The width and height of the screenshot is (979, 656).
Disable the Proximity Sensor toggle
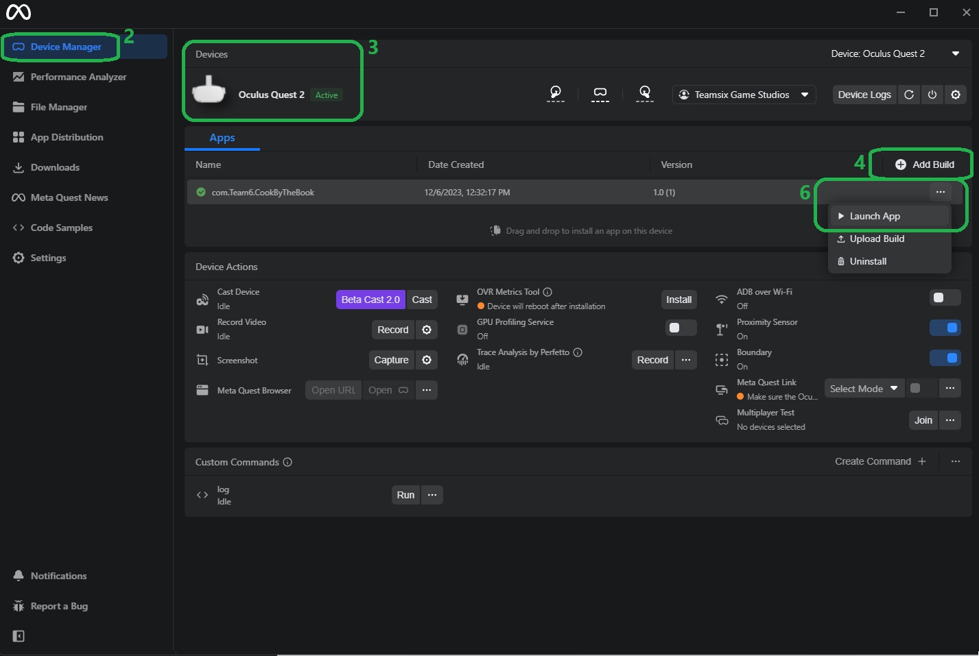(x=945, y=328)
